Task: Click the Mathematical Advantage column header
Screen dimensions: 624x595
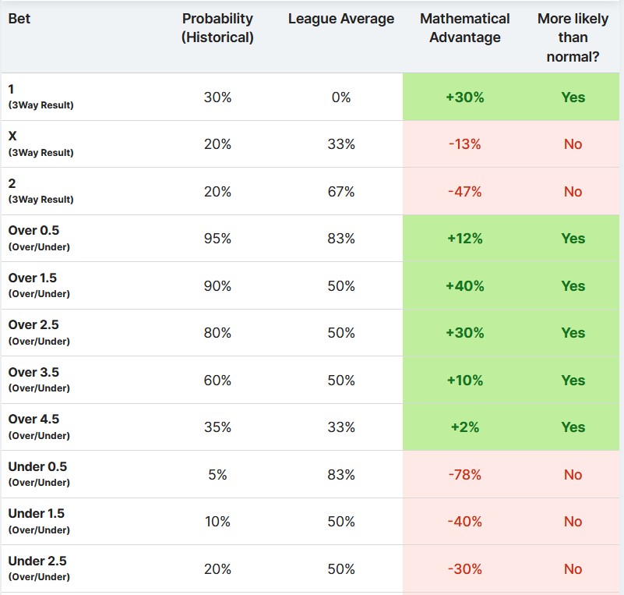Action: coord(464,28)
